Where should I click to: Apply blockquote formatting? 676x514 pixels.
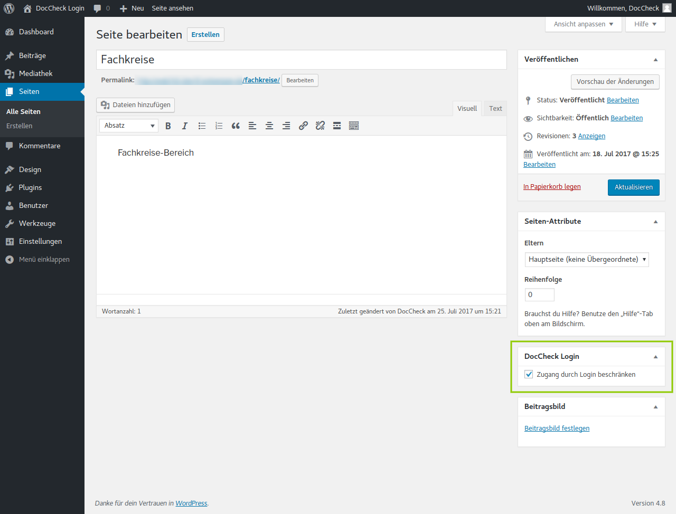pyautogui.click(x=236, y=126)
